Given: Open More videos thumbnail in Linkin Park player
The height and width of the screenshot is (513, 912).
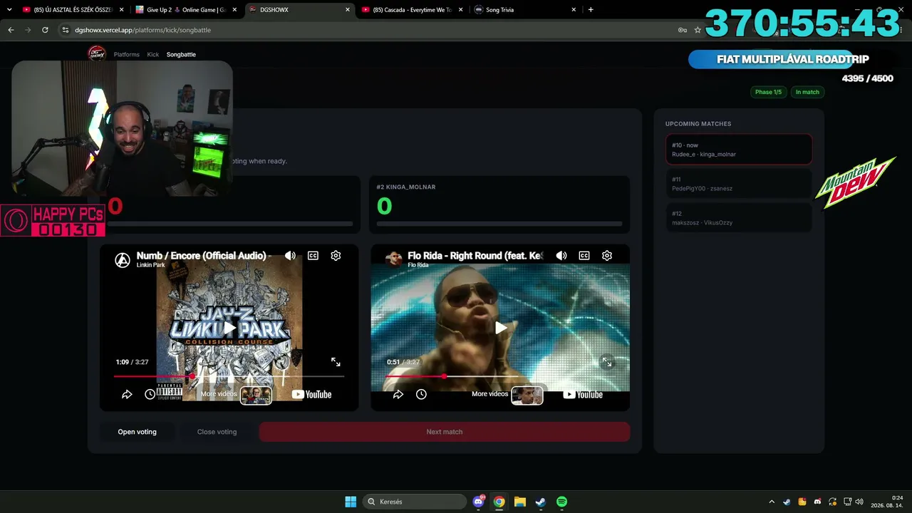Looking at the screenshot, I should coord(256,395).
